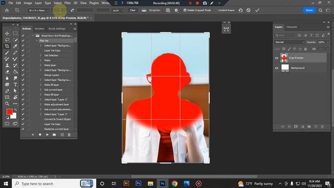Click Begin recording in Actions panel
334x188 pixels.
(40, 135)
